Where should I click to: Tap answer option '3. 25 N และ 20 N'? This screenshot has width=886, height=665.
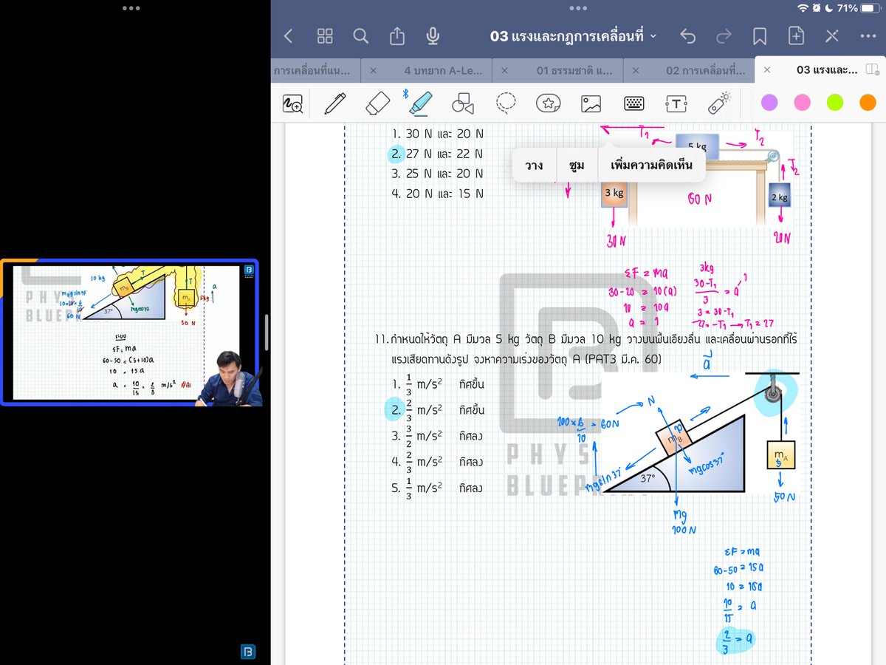tap(437, 174)
